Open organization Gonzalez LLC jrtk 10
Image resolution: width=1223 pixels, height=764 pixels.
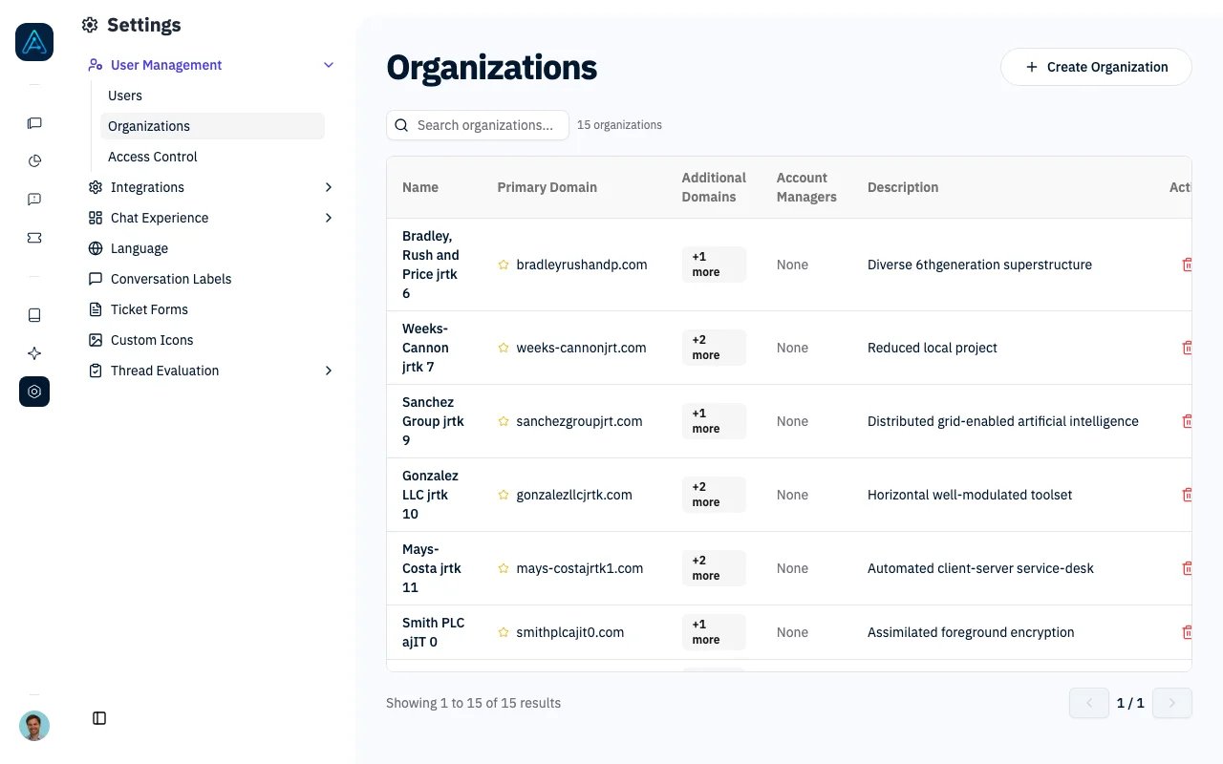[430, 495]
